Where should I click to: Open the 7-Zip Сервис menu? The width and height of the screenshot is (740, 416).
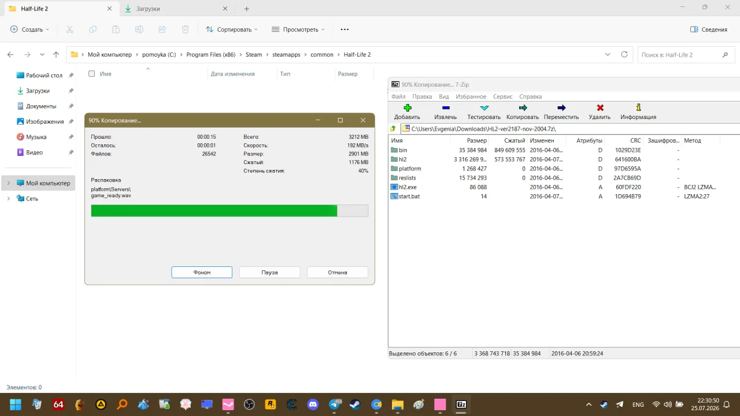point(503,96)
